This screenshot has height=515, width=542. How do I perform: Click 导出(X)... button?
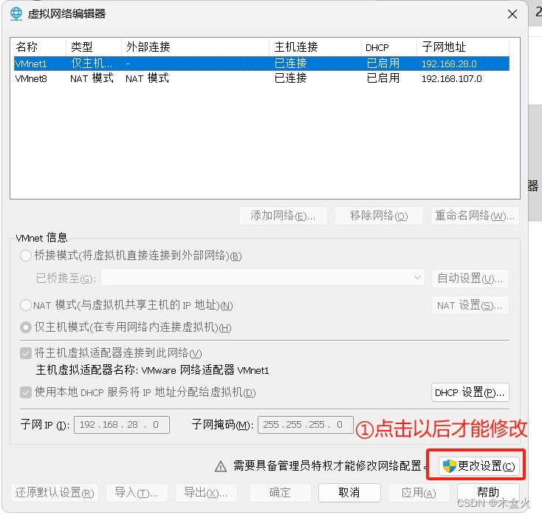[x=206, y=493]
